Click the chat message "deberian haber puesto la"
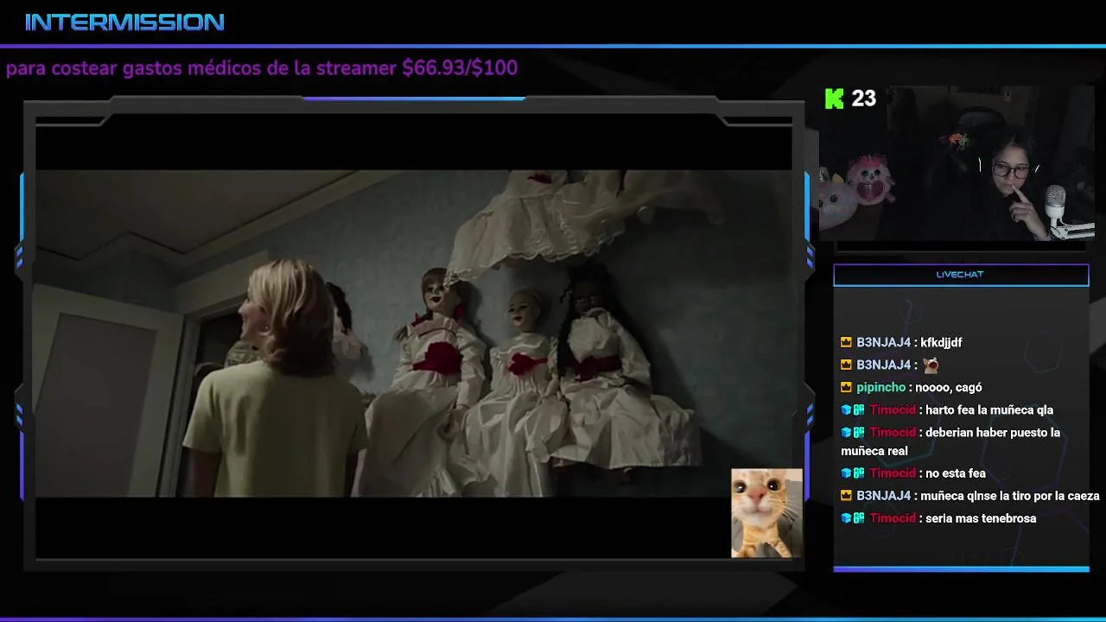 (x=993, y=433)
